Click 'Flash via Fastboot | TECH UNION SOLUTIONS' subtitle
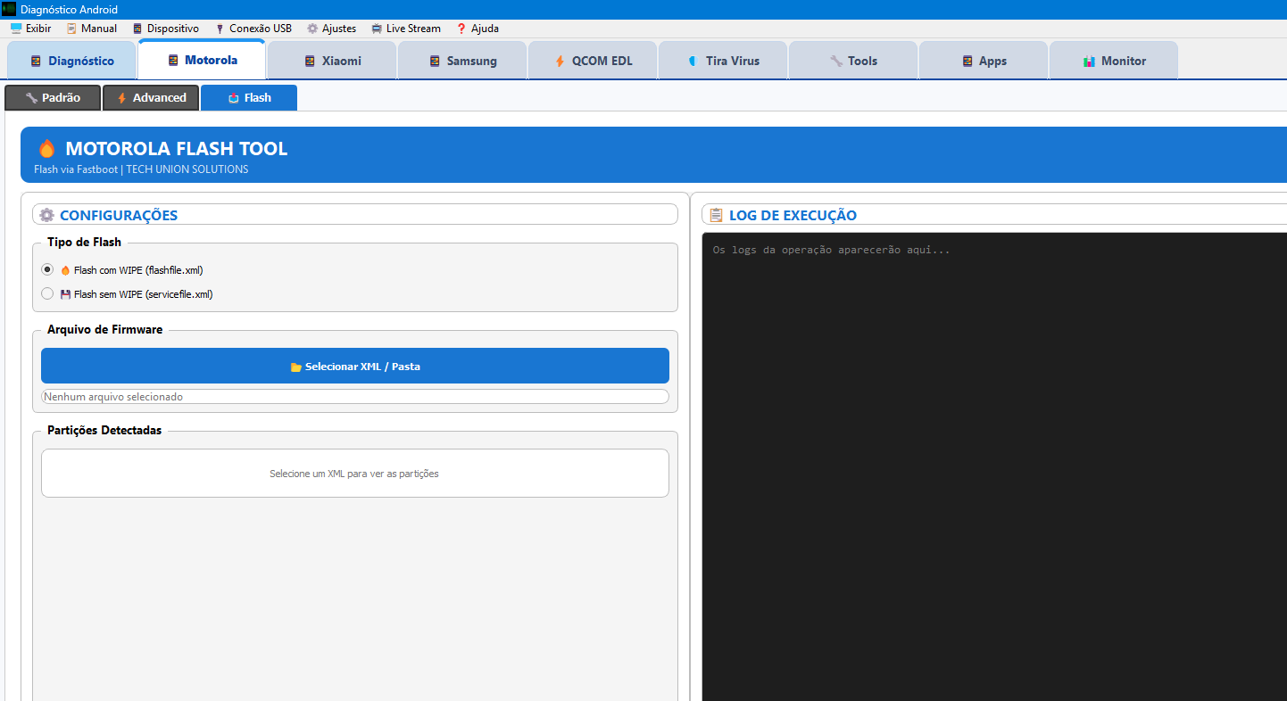Viewport: 1287px width, 701px height. [x=143, y=169]
